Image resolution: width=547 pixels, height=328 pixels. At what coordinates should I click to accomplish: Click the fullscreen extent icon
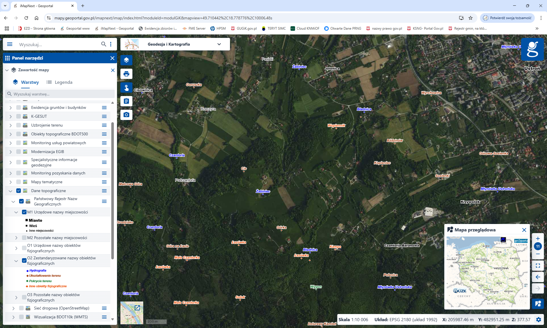click(x=538, y=266)
